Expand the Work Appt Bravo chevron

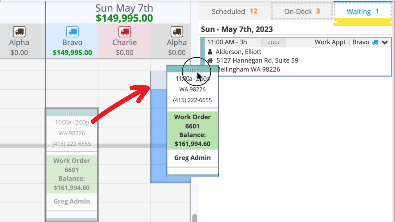tap(385, 43)
